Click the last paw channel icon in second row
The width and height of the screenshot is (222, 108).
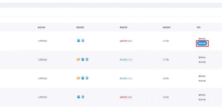click(87, 59)
